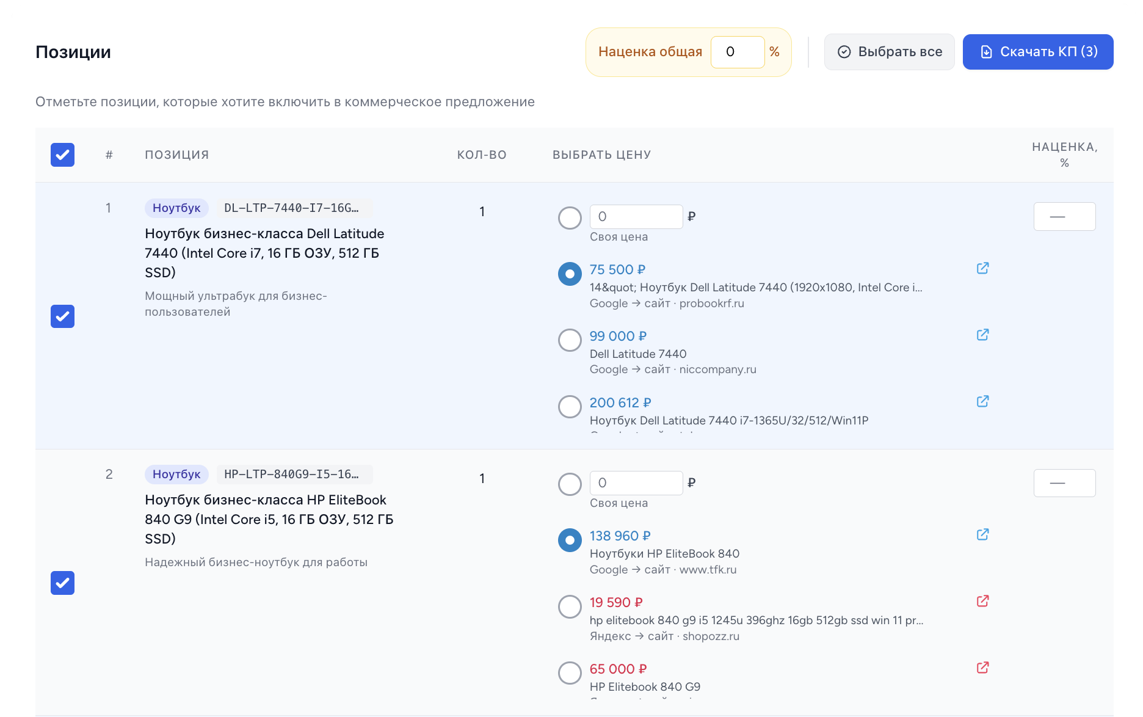Viewport: 1143px width, 717px height.
Task: Open external link for 75 500 ₽ offer
Action: click(x=982, y=268)
